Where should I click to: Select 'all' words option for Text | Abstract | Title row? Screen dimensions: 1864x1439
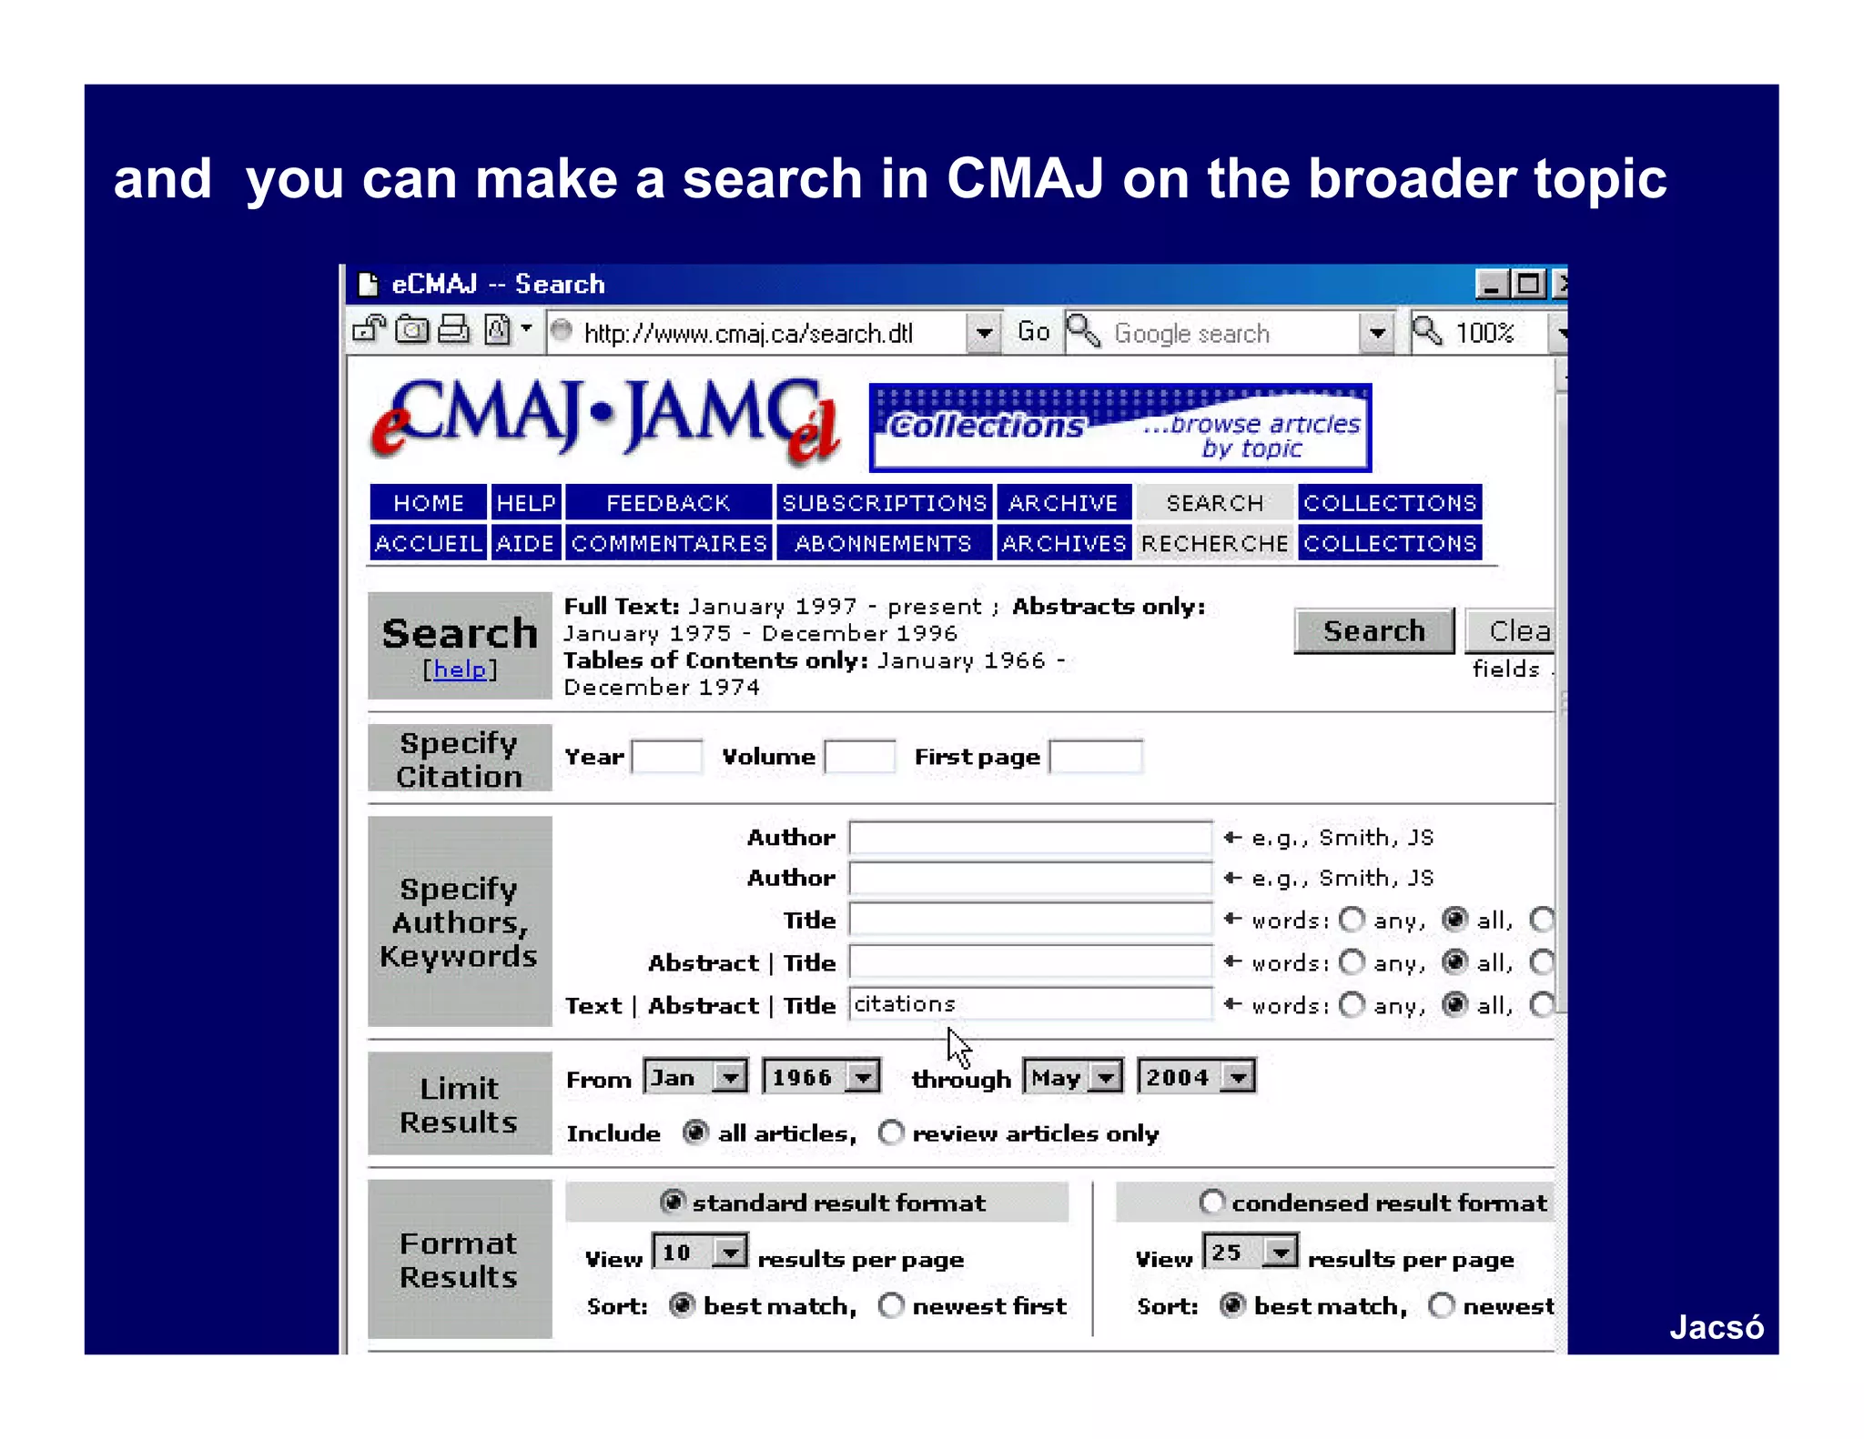point(1455,1004)
